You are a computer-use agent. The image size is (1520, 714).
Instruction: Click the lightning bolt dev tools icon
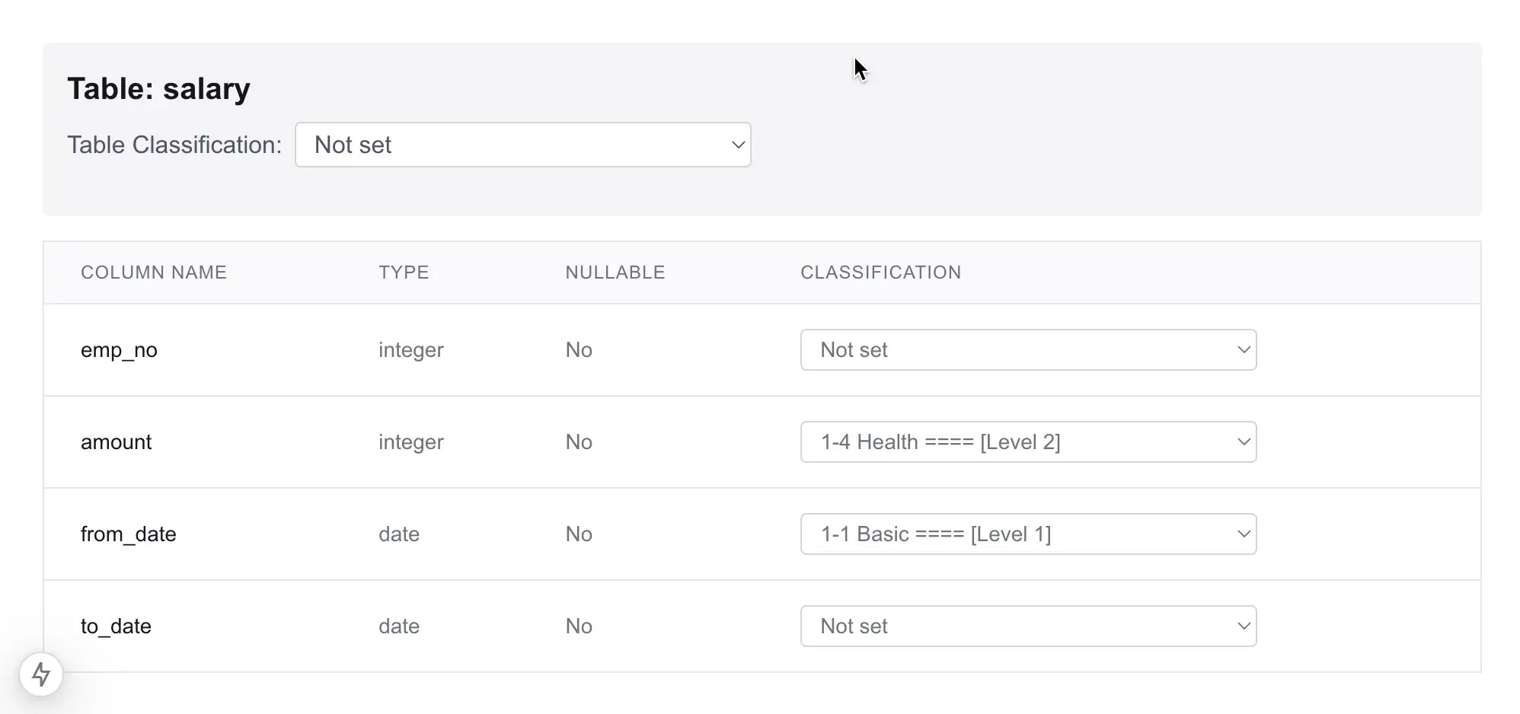click(41, 674)
